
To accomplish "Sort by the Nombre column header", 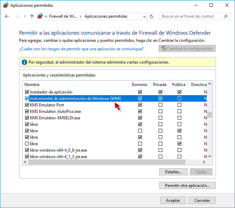I will [75, 85].
